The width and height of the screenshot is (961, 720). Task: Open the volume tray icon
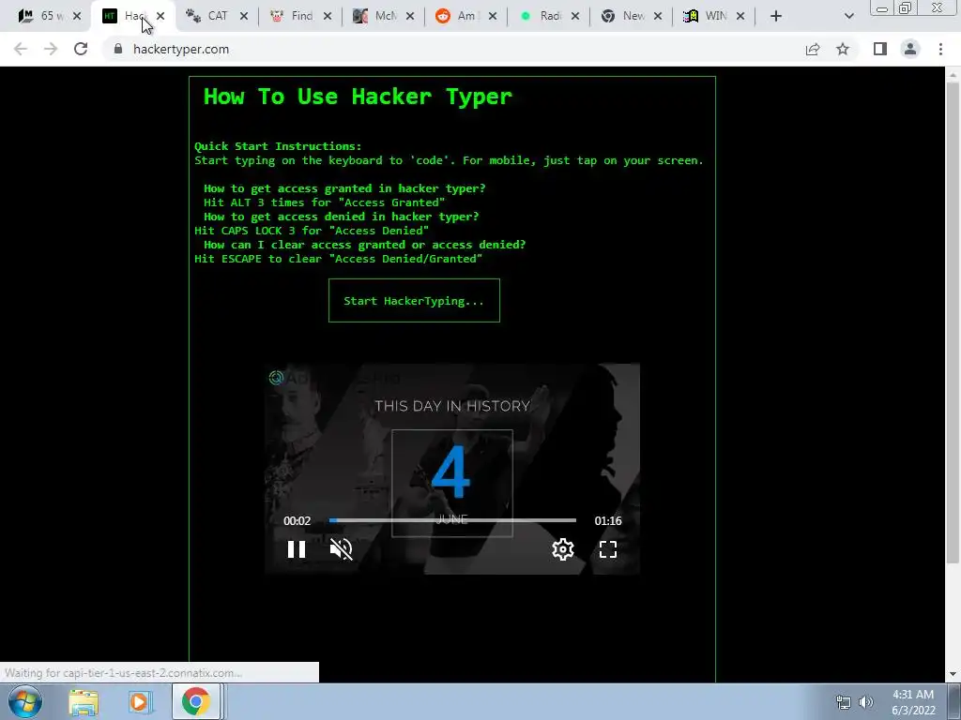point(866,702)
